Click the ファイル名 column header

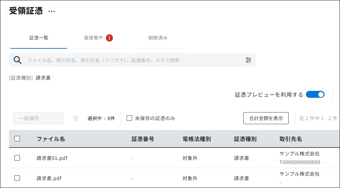[x=51, y=139]
